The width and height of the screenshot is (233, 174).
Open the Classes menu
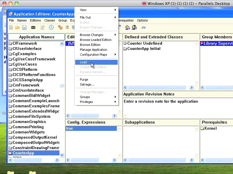(50, 20)
